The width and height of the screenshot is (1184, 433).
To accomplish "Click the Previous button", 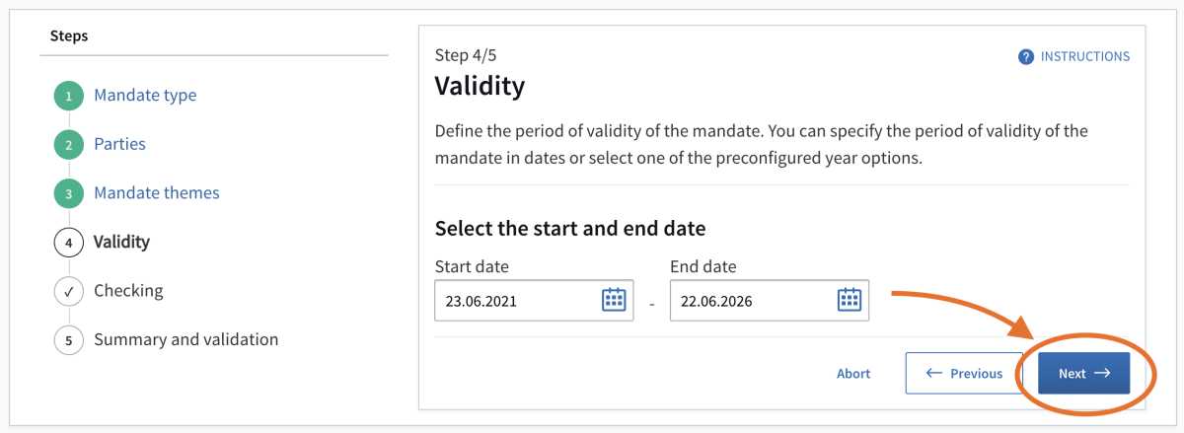I will click(x=964, y=374).
